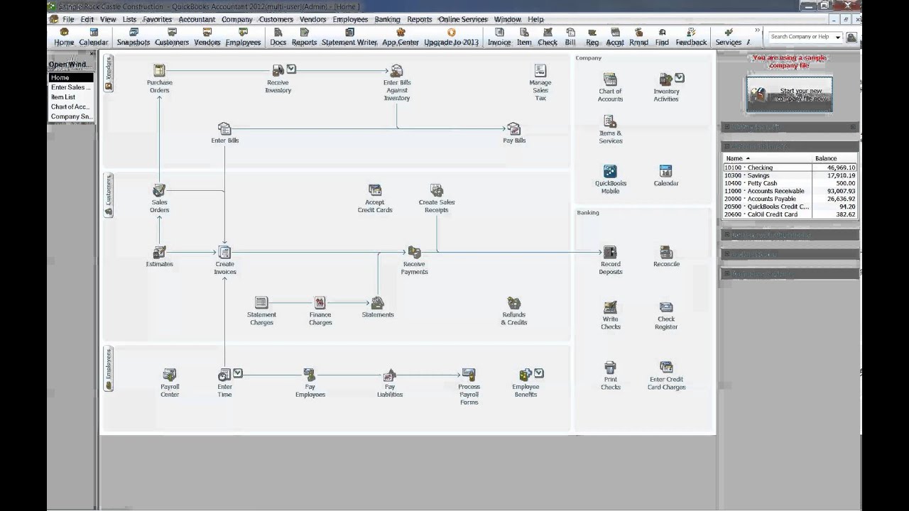The width and height of the screenshot is (909, 511).
Task: Select Enter Sales in Open Windows
Action: tap(70, 87)
